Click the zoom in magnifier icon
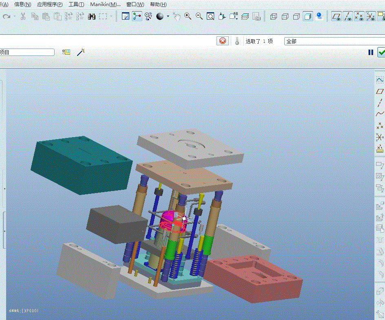This screenshot has width=385, height=320. (x=188, y=16)
